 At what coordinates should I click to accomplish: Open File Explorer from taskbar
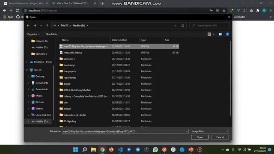93,150
